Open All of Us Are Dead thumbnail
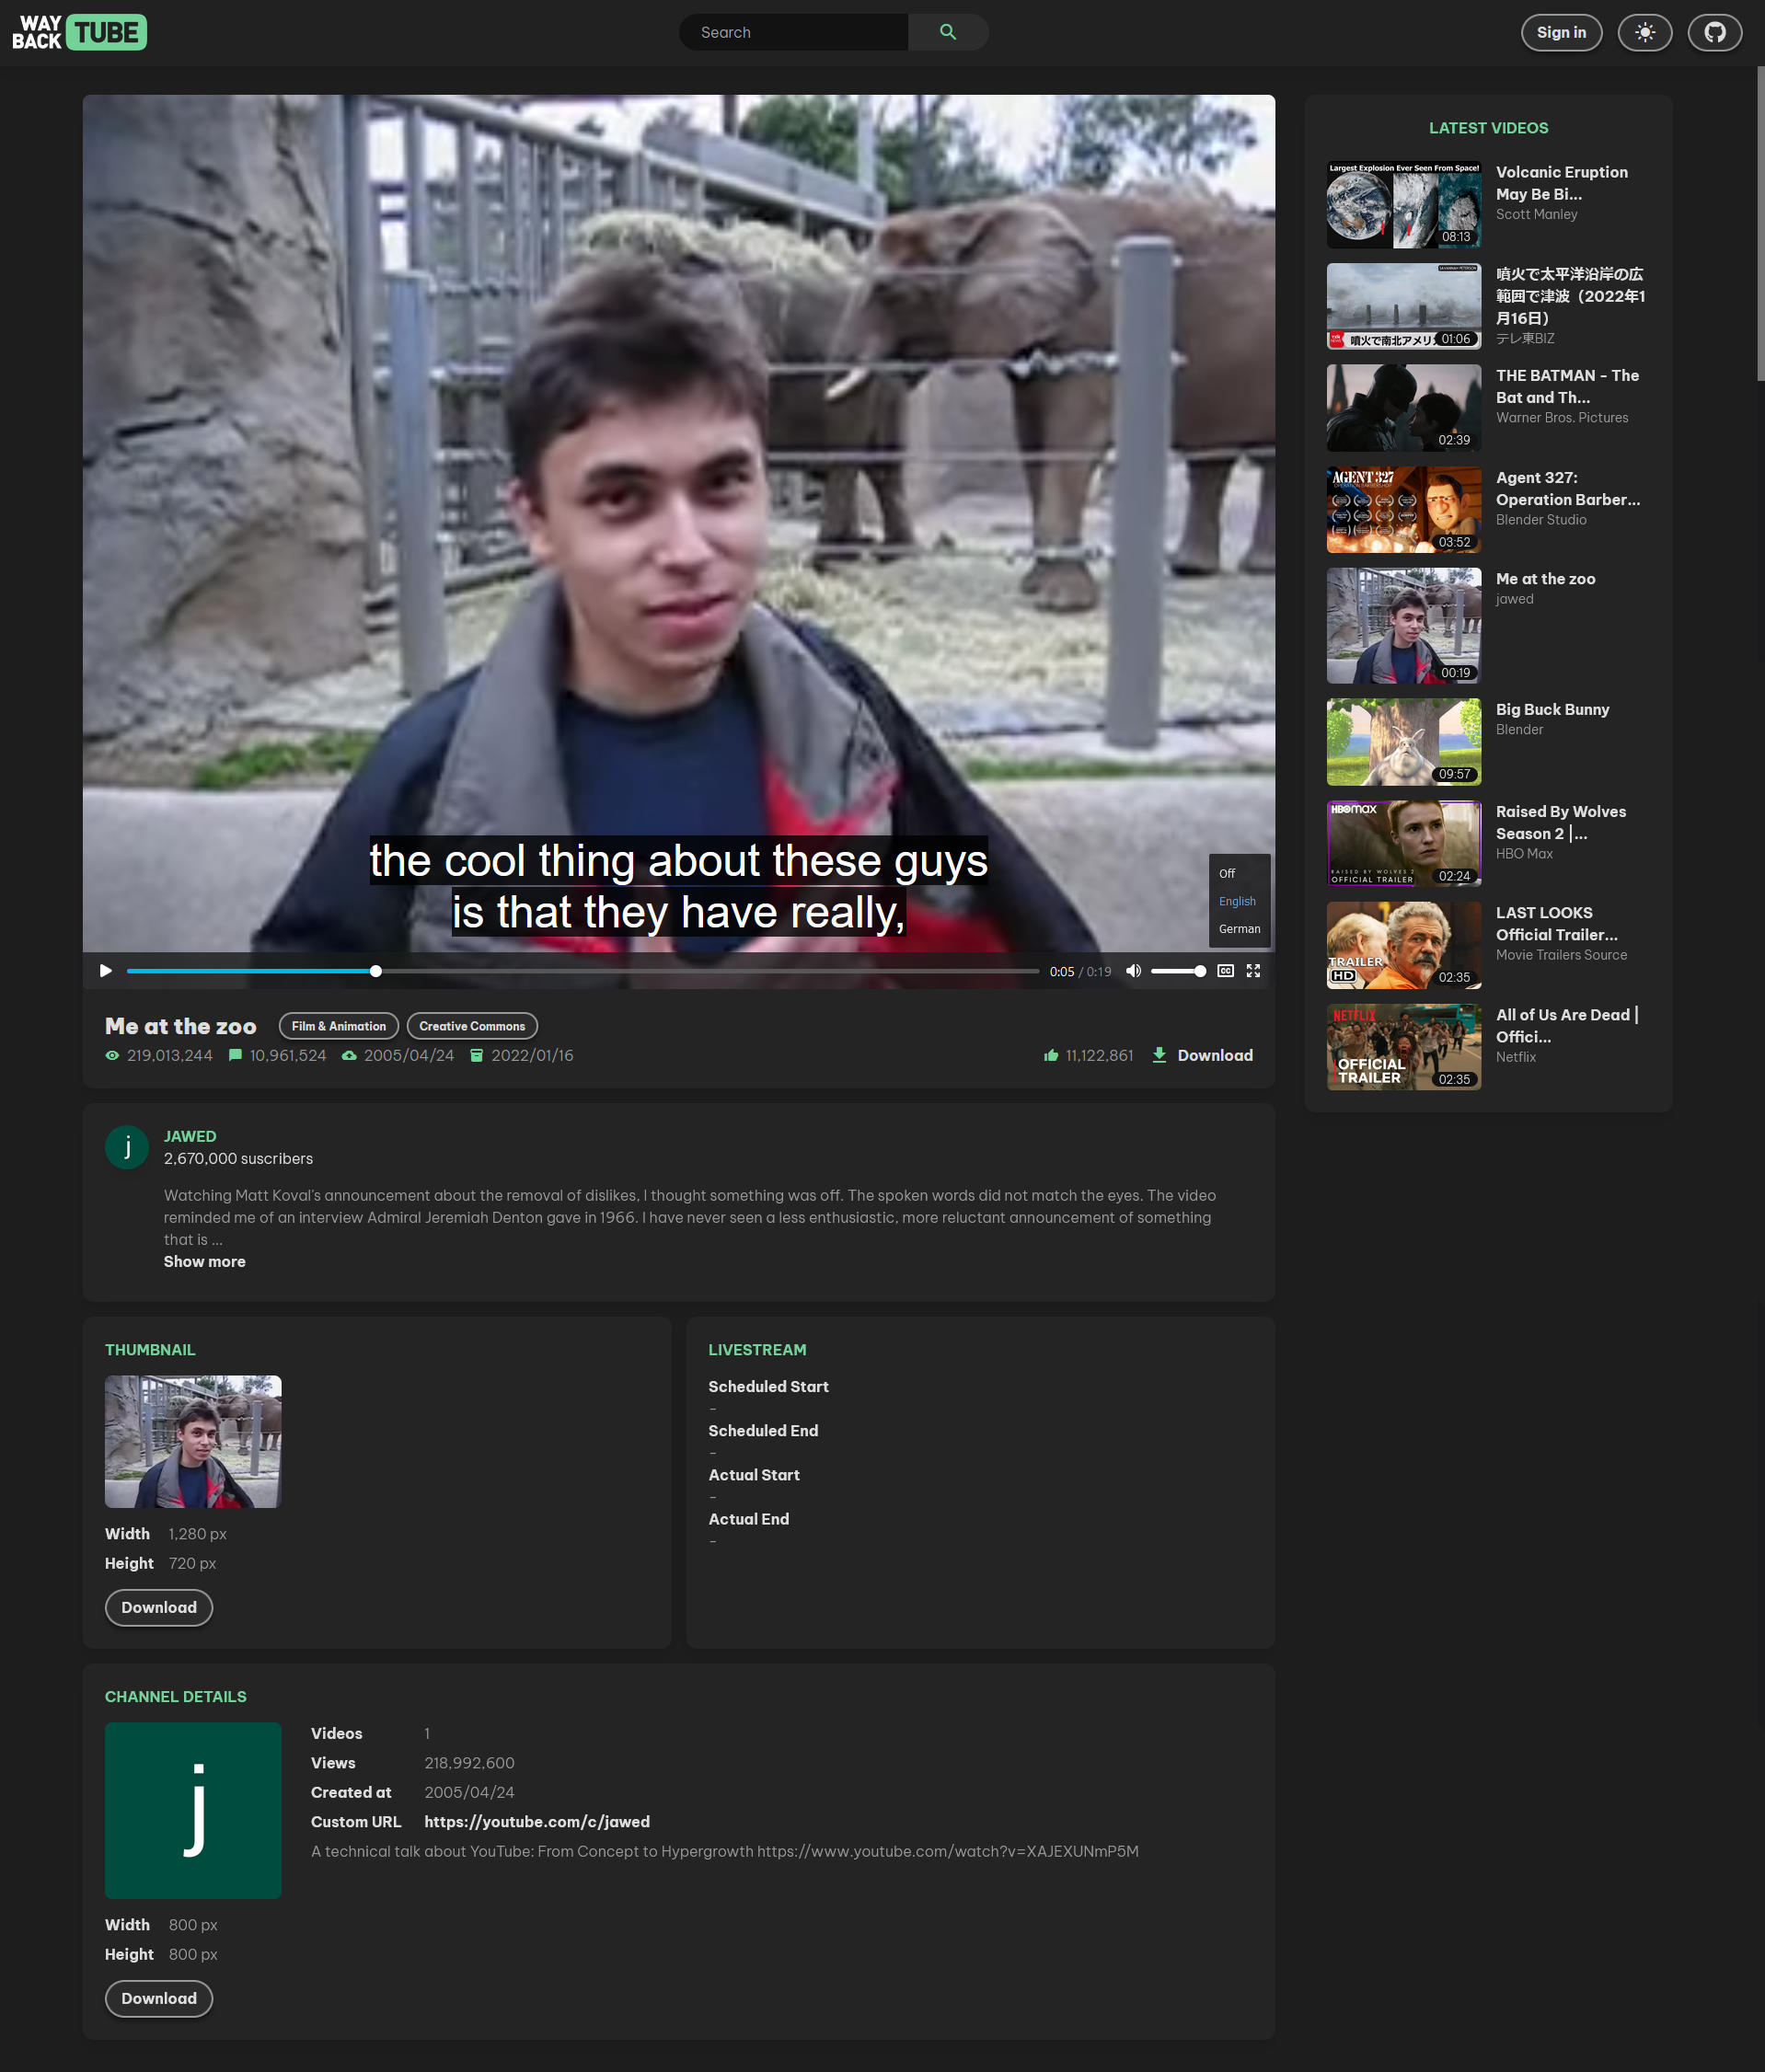 click(x=1403, y=1047)
